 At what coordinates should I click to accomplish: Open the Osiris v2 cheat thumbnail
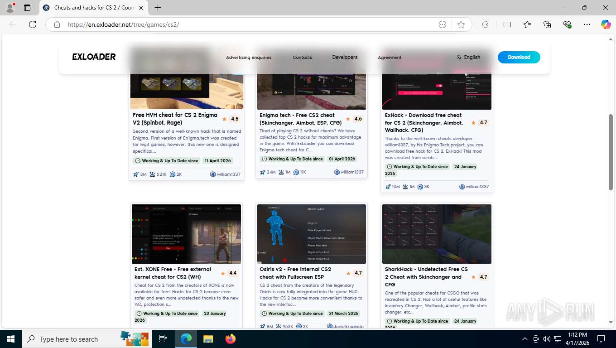pyautogui.click(x=312, y=234)
